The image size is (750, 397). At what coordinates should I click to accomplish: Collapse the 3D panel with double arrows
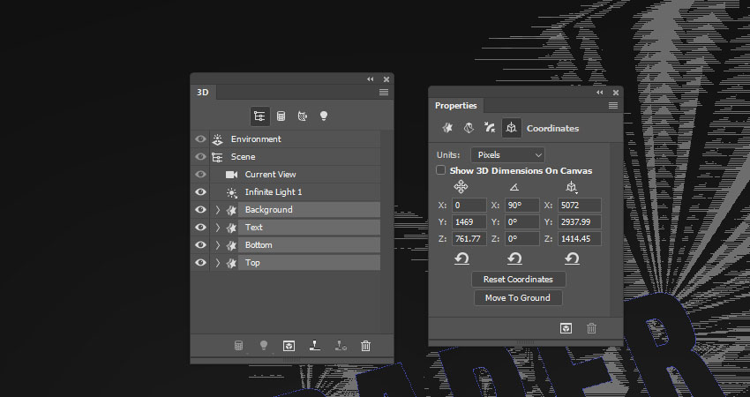point(371,79)
